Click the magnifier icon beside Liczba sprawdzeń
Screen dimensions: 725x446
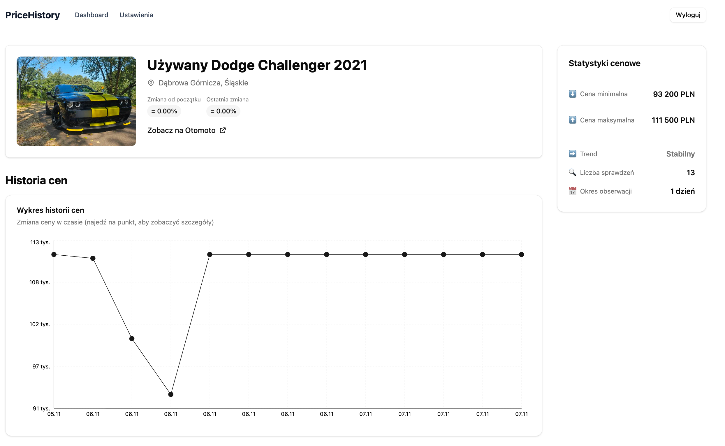[572, 172]
